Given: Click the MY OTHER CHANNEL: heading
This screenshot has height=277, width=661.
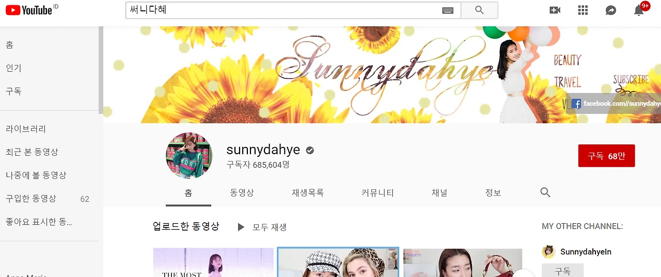Looking at the screenshot, I should [582, 226].
